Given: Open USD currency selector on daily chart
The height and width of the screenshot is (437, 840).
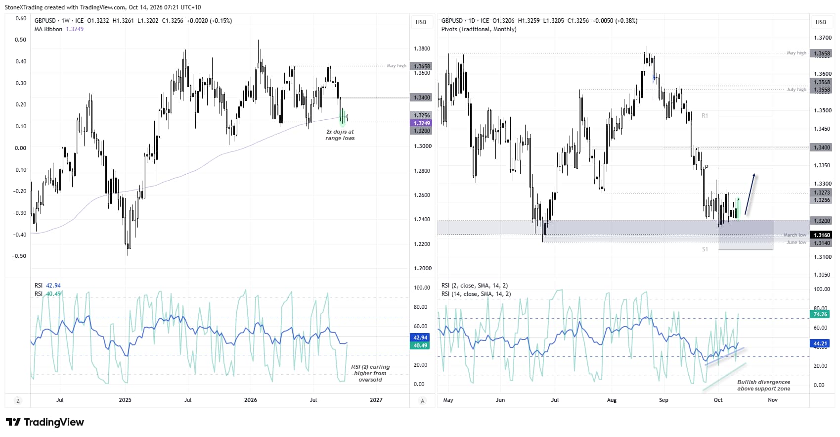Looking at the screenshot, I should click(821, 22).
